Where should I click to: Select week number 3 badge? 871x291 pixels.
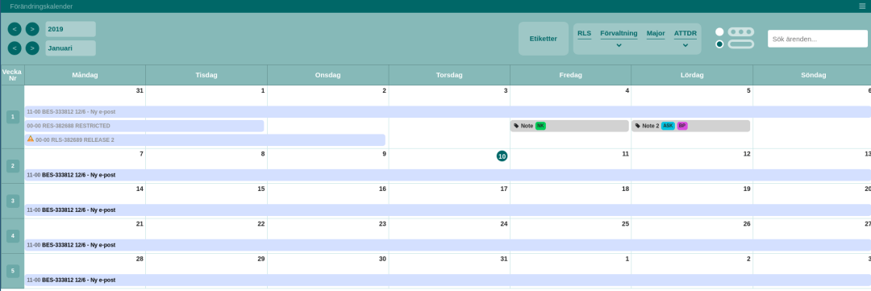[x=13, y=201]
